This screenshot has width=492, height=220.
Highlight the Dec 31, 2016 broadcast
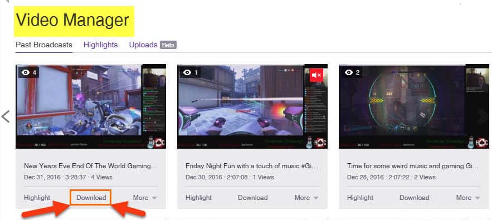pyautogui.click(x=37, y=198)
